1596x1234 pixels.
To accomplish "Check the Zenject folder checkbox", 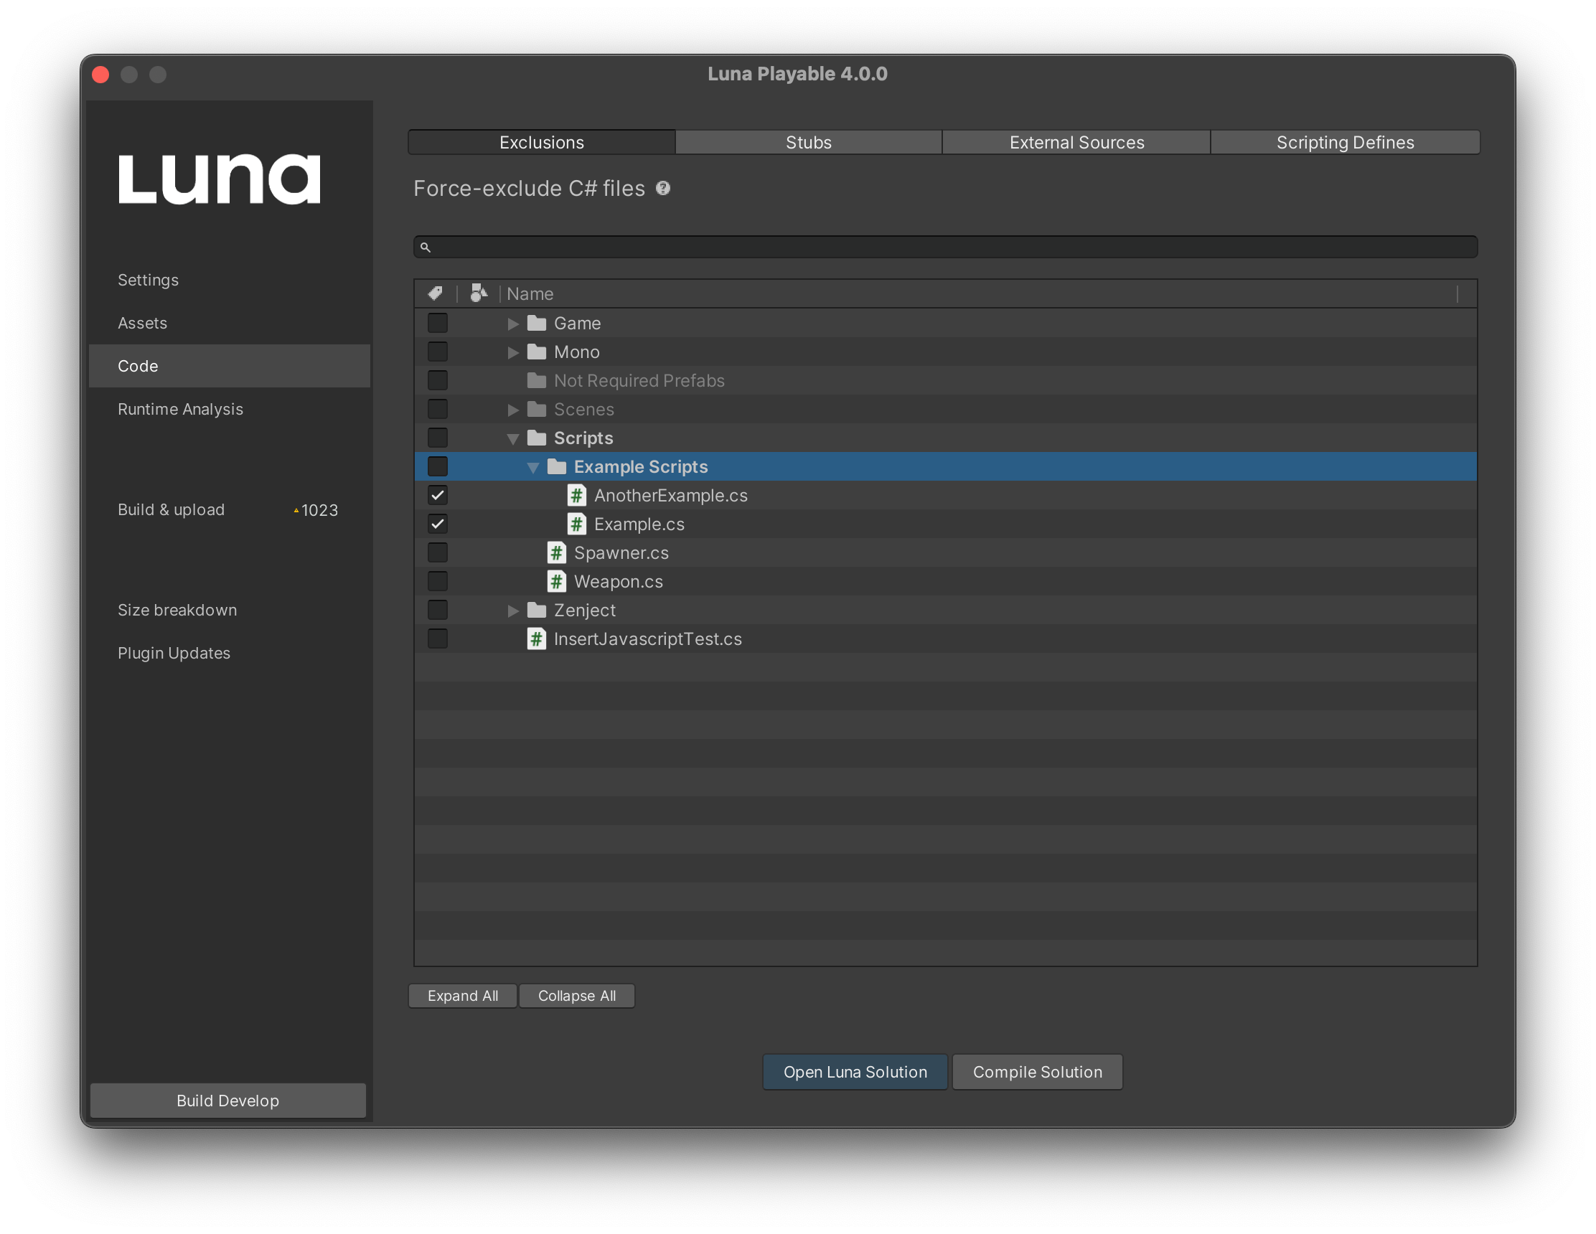I will coord(437,610).
